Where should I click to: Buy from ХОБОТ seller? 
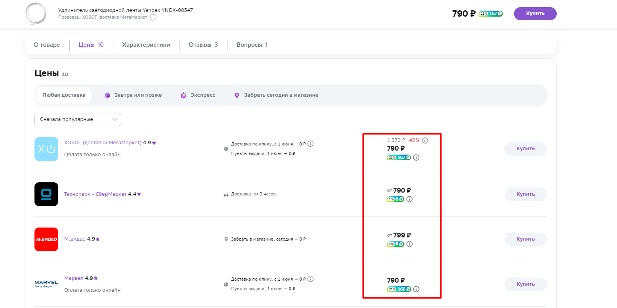pyautogui.click(x=525, y=149)
